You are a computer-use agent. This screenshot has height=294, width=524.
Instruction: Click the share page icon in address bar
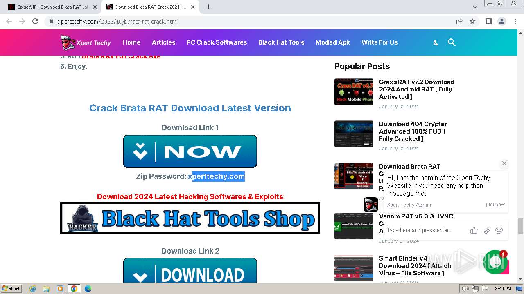tap(459, 21)
